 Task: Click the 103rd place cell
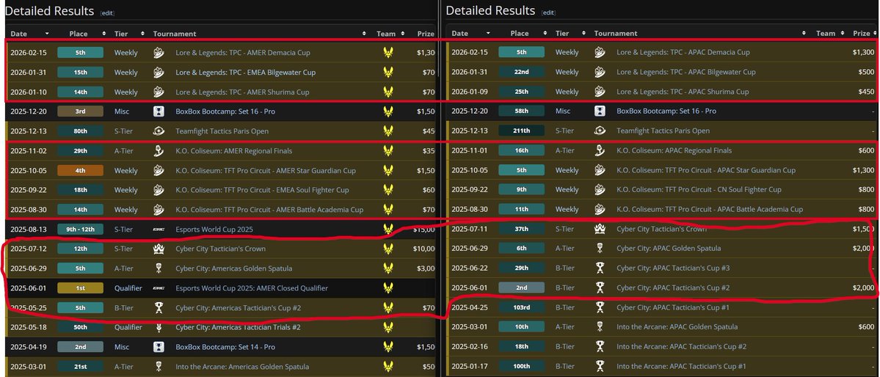[521, 307]
